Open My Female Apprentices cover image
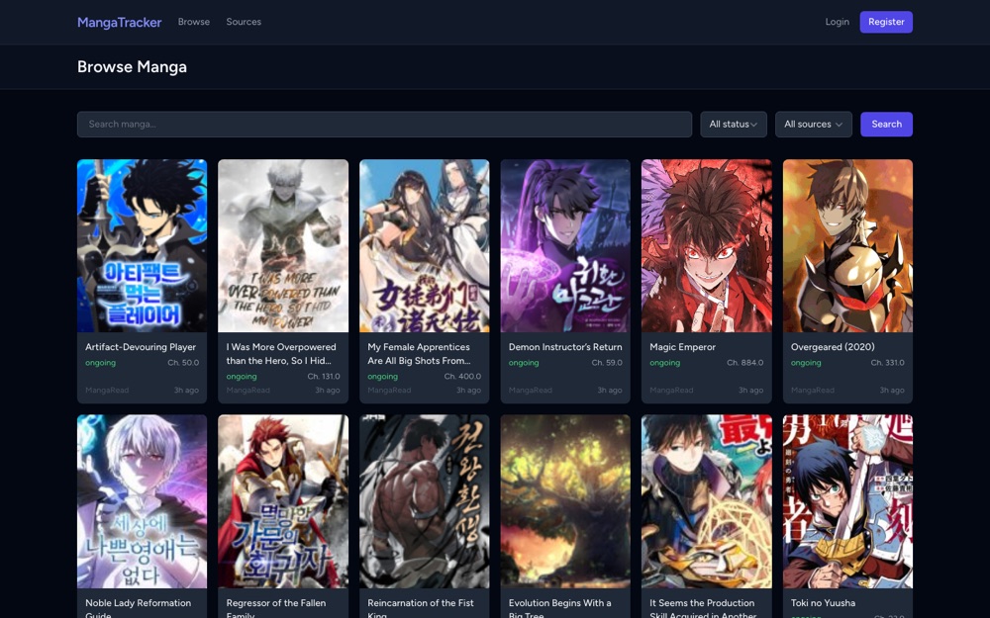990x618 pixels. point(425,246)
